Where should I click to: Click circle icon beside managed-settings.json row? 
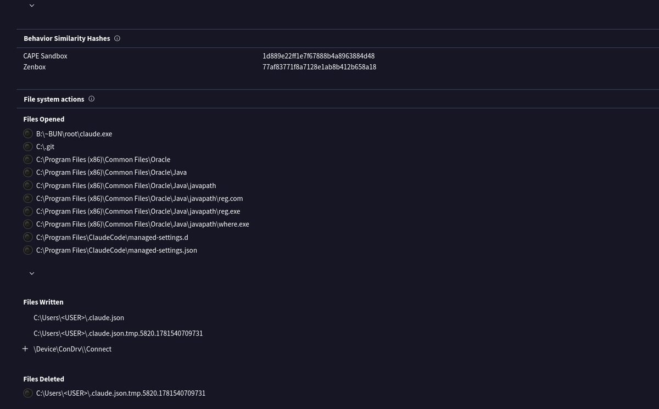point(28,250)
